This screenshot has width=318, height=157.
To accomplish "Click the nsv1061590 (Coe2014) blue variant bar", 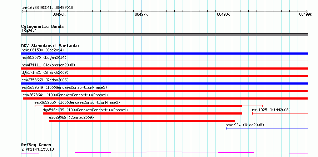I will coord(164,54).
